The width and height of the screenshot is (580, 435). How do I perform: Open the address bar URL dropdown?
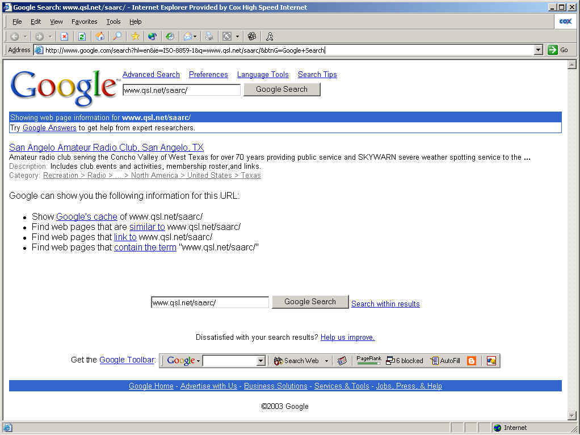coord(538,50)
